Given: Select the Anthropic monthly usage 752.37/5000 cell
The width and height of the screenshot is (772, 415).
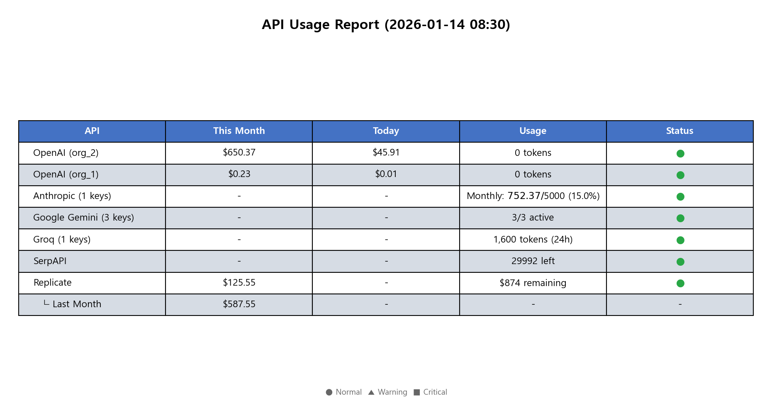Looking at the screenshot, I should [533, 197].
